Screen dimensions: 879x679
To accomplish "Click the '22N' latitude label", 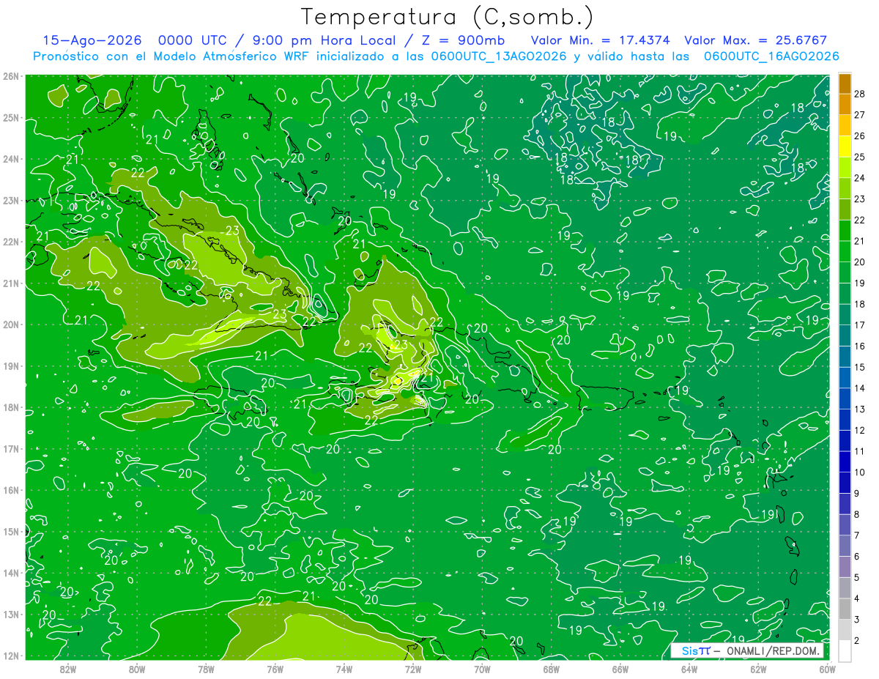I will click(11, 242).
